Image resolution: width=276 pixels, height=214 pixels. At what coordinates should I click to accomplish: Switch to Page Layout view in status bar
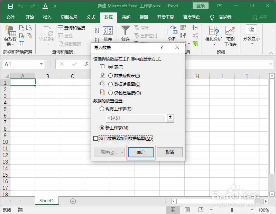pos(187,210)
